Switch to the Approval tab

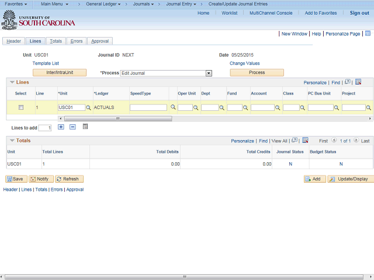click(x=100, y=41)
